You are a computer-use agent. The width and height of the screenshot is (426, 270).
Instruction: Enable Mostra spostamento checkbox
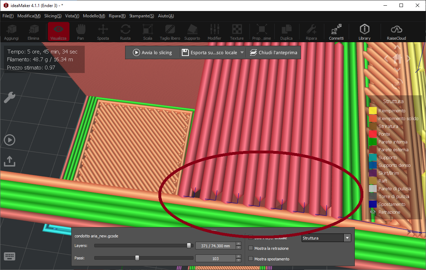pyautogui.click(x=251, y=259)
